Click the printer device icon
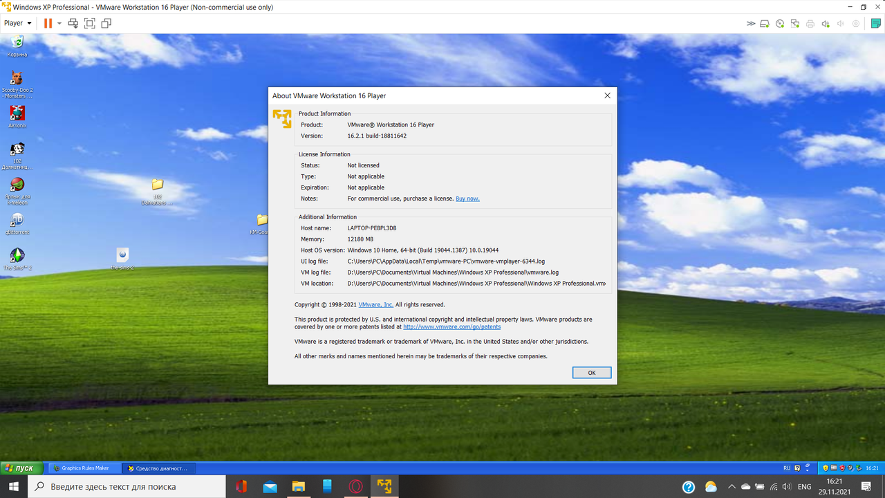The width and height of the screenshot is (885, 498). [810, 24]
